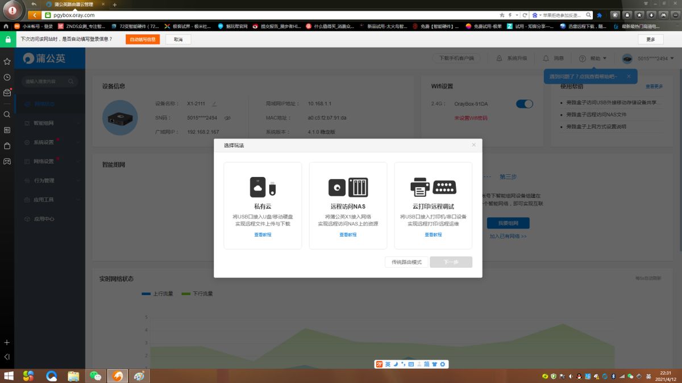Collapse the browser sidebar with the arrow icon
Viewport: 682px width, 383px height.
coord(7,357)
